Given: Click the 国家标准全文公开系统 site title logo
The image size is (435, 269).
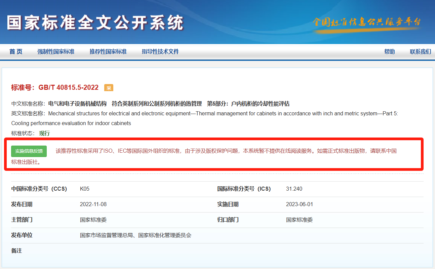Looking at the screenshot, I should 95,23.
